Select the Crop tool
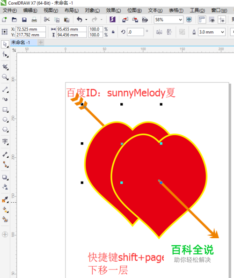The width and height of the screenshot is (234, 278). click(x=5, y=67)
